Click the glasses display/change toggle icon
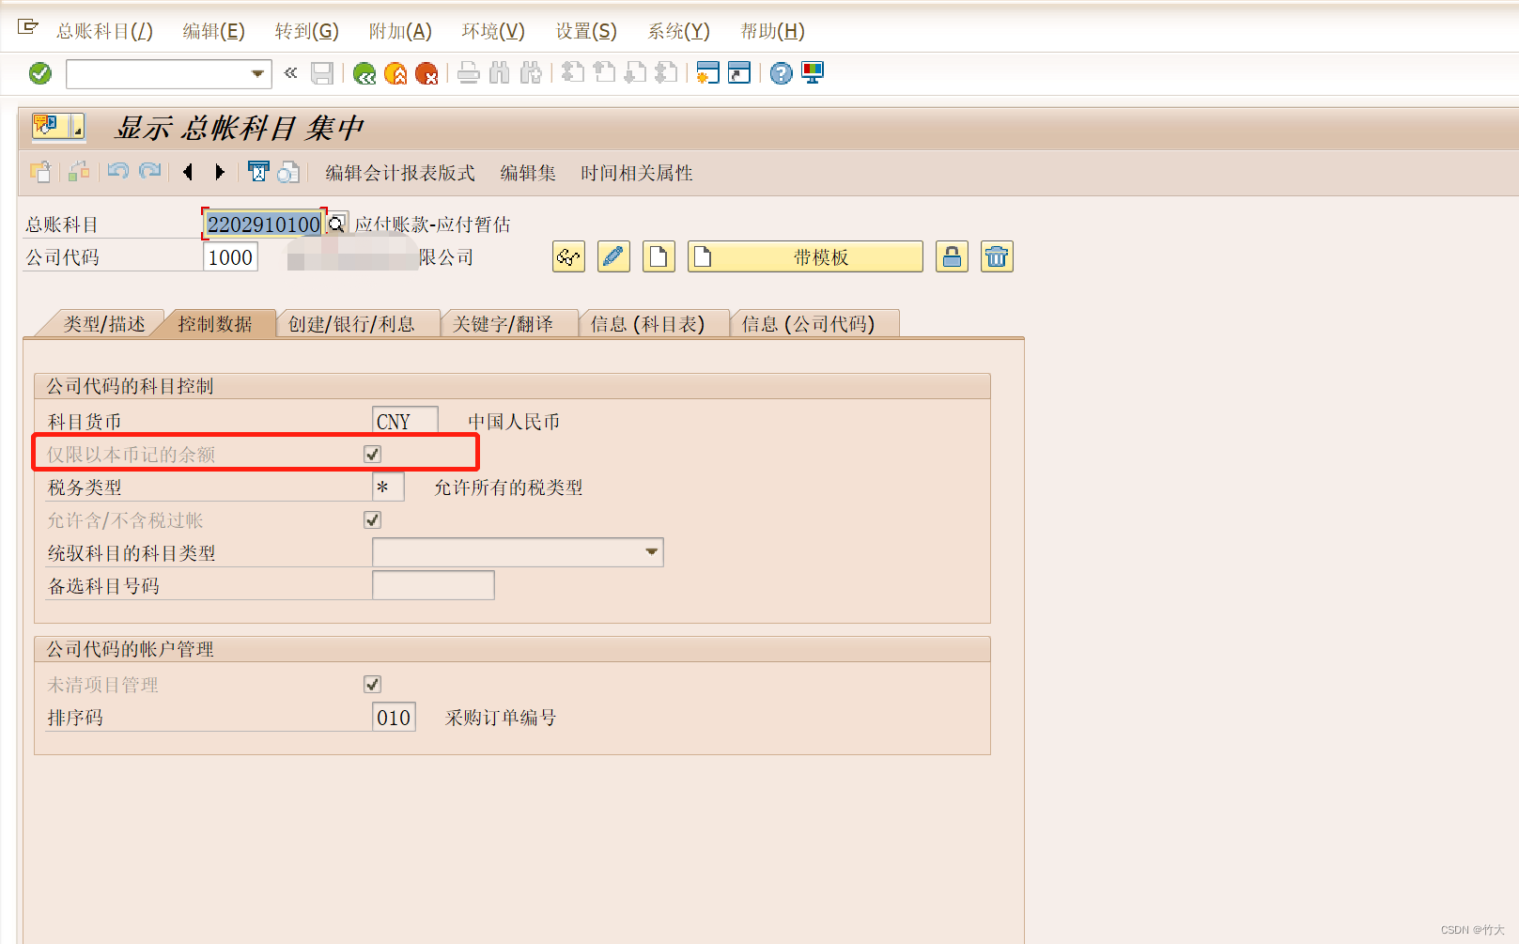 [x=568, y=256]
